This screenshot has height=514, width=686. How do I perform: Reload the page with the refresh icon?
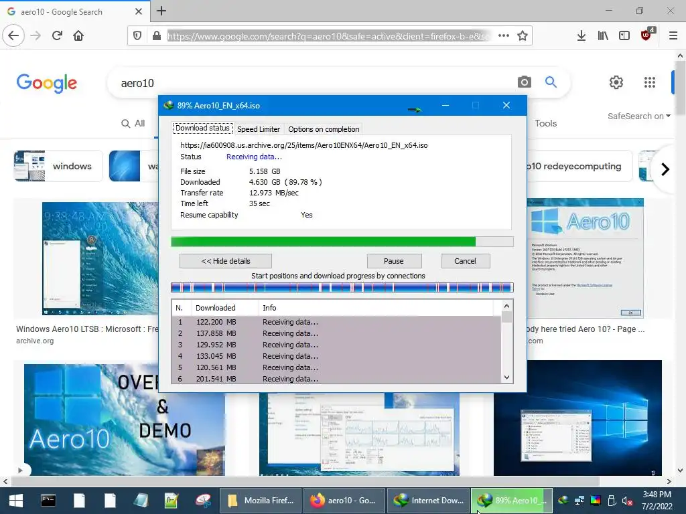coord(57,35)
